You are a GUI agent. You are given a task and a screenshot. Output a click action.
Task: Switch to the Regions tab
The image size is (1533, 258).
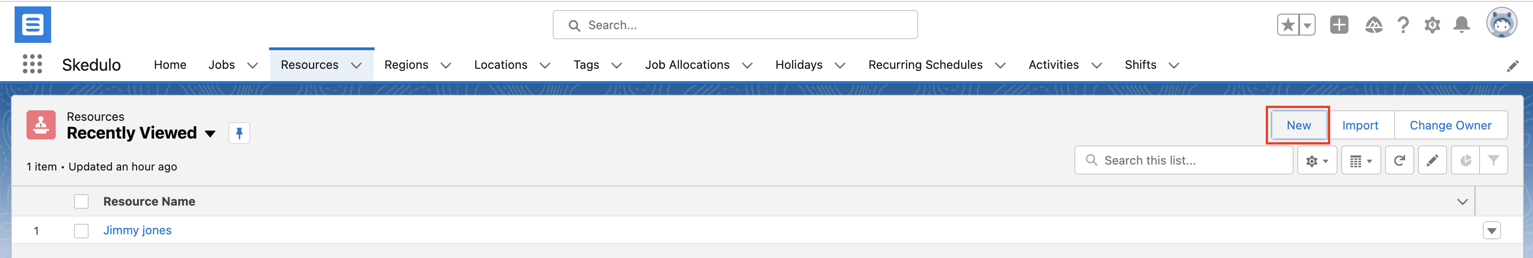(x=406, y=65)
